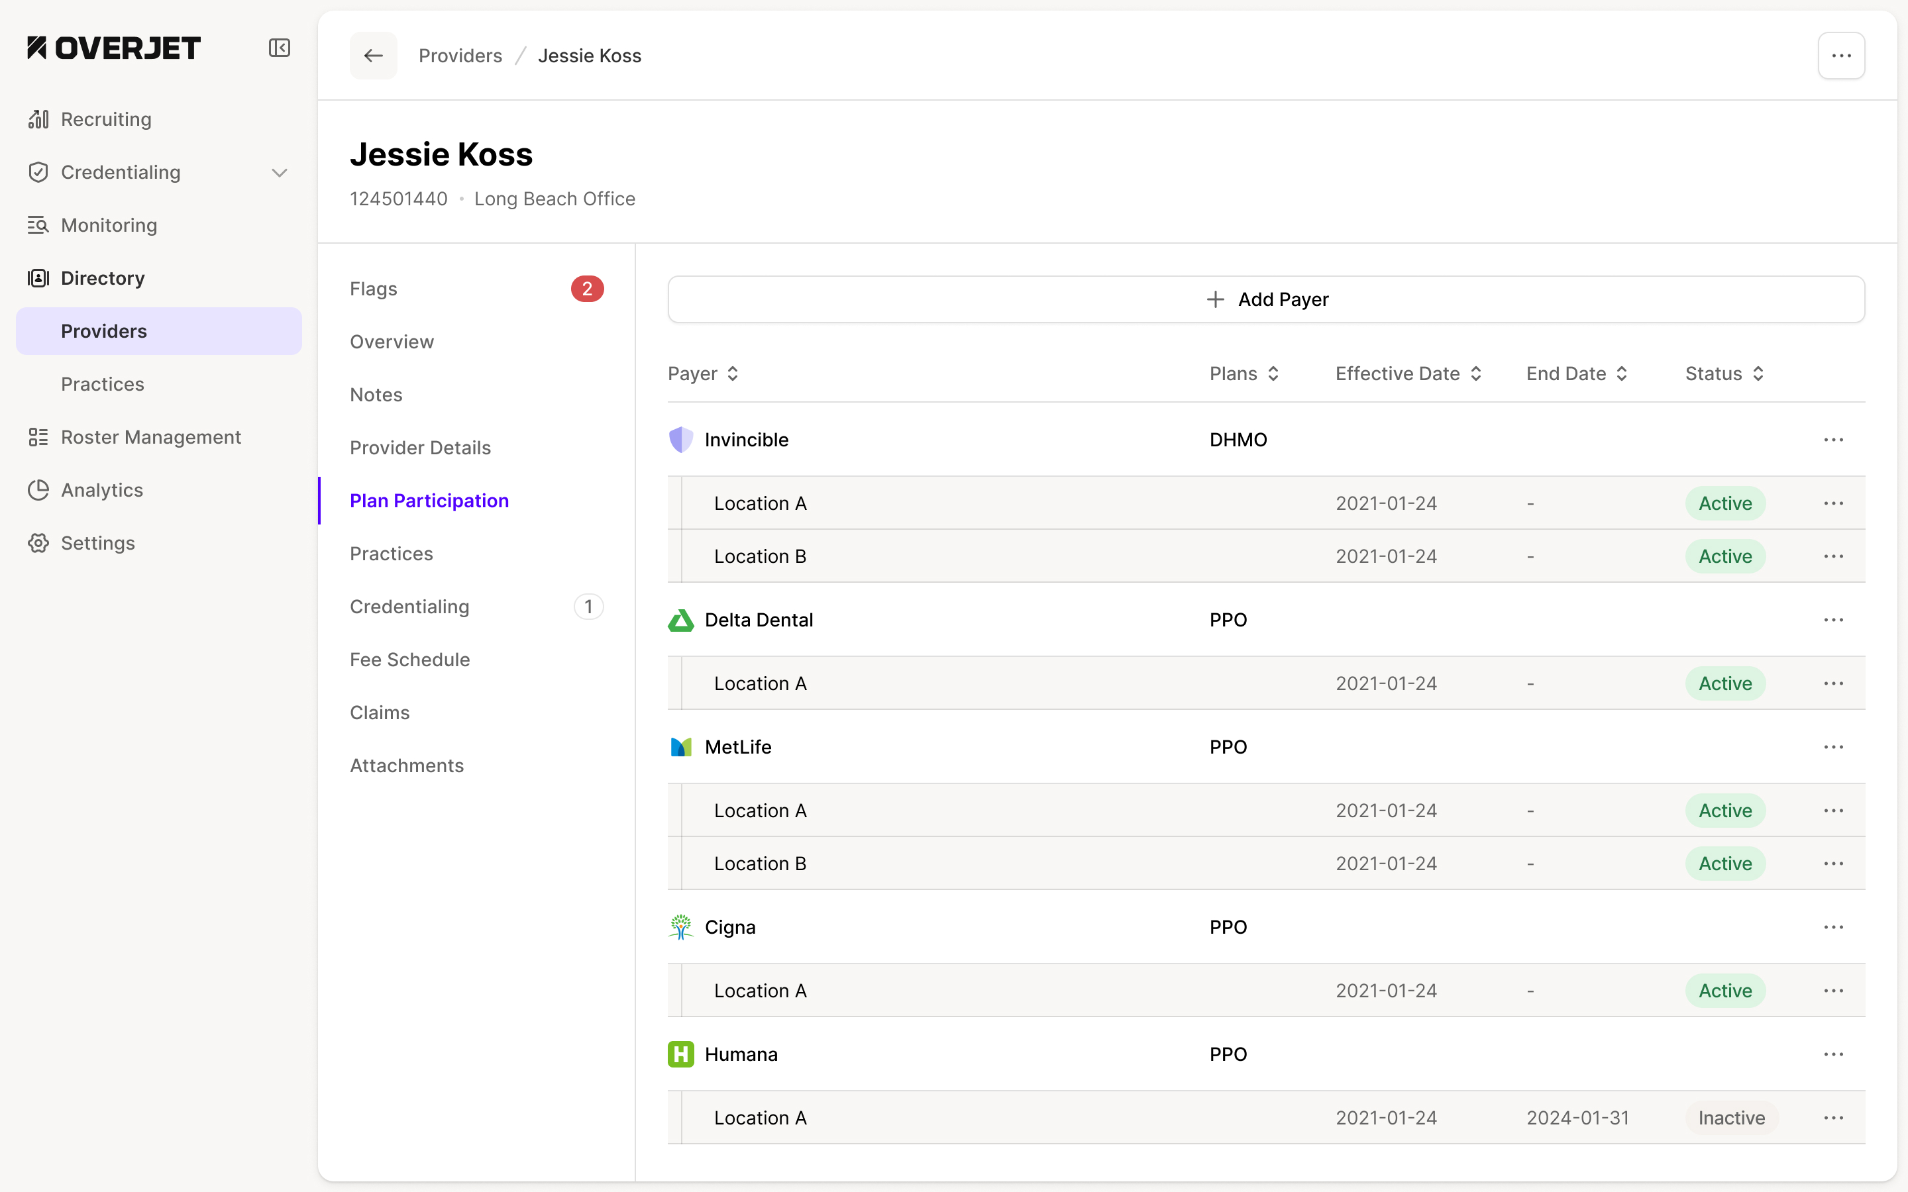Click the back arrow button
Viewport: 1908px width, 1192px height.
pos(373,56)
